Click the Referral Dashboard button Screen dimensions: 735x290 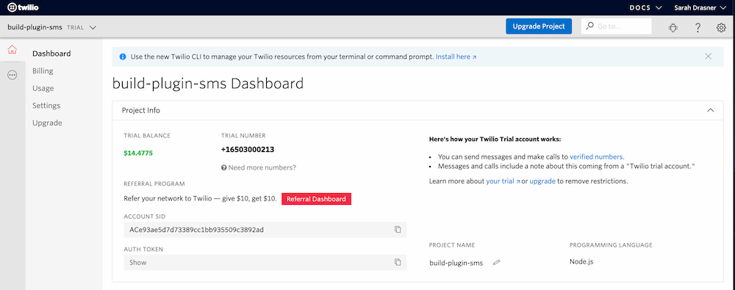(316, 199)
